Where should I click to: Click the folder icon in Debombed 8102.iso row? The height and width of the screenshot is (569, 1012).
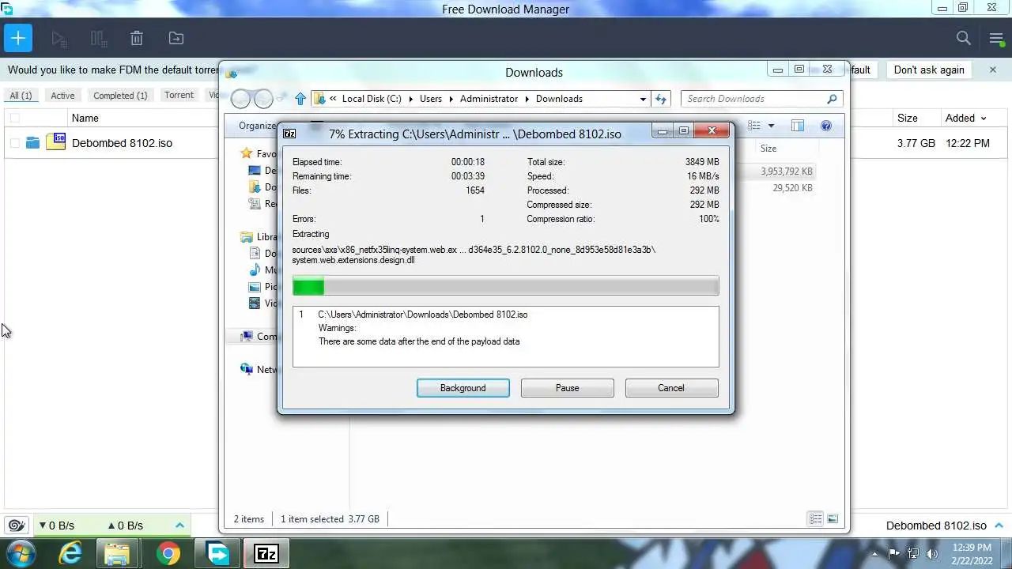click(32, 143)
